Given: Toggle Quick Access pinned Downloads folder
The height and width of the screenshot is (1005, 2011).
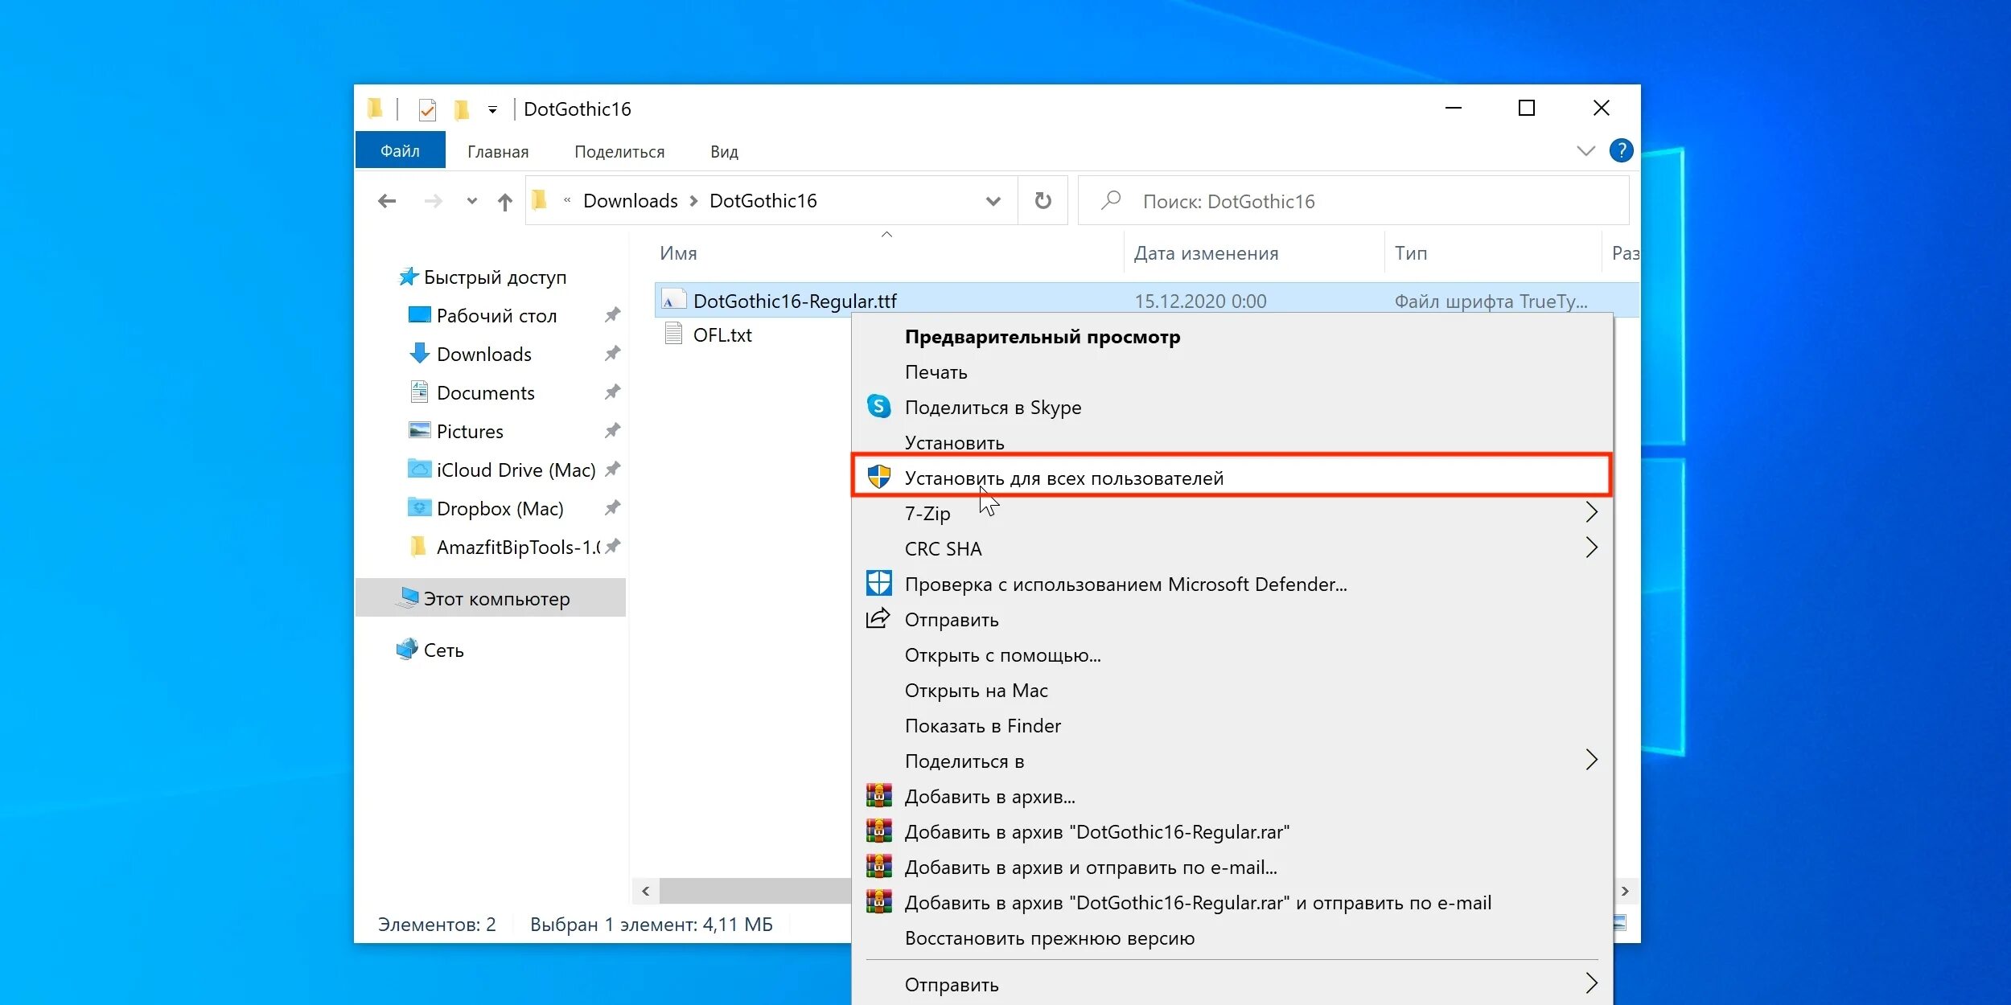Looking at the screenshot, I should pos(612,352).
